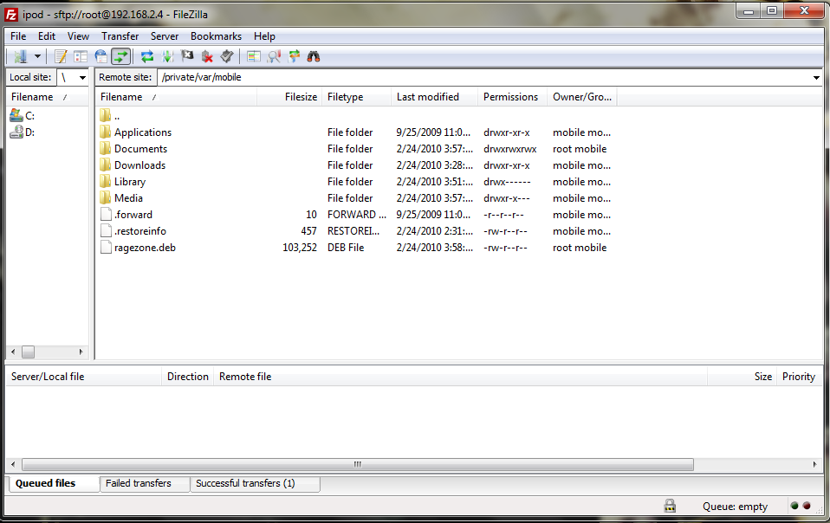Disconnect from the current server

pos(207,56)
